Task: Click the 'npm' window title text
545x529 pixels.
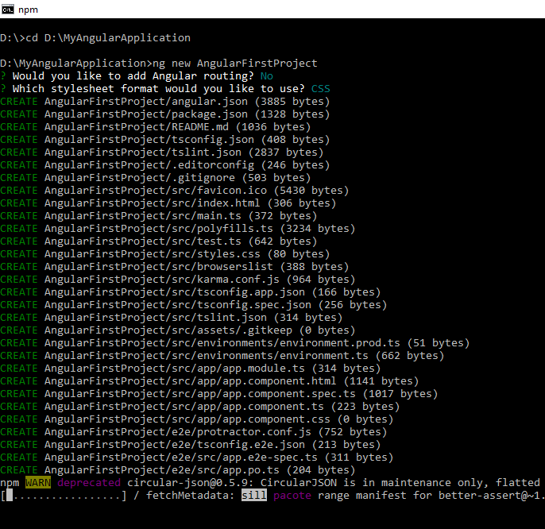Action: coord(28,10)
